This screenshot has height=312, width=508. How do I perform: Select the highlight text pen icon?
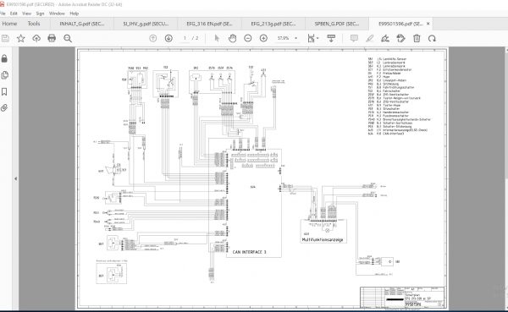(x=370, y=38)
